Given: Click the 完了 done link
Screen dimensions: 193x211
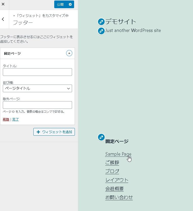Looking at the screenshot, I should [16, 119].
